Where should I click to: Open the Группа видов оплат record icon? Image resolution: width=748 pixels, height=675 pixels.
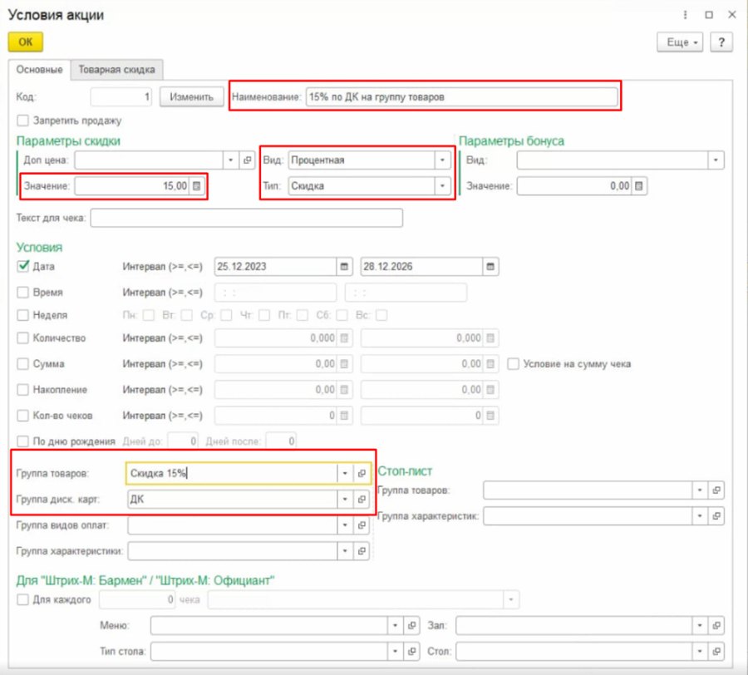(362, 525)
